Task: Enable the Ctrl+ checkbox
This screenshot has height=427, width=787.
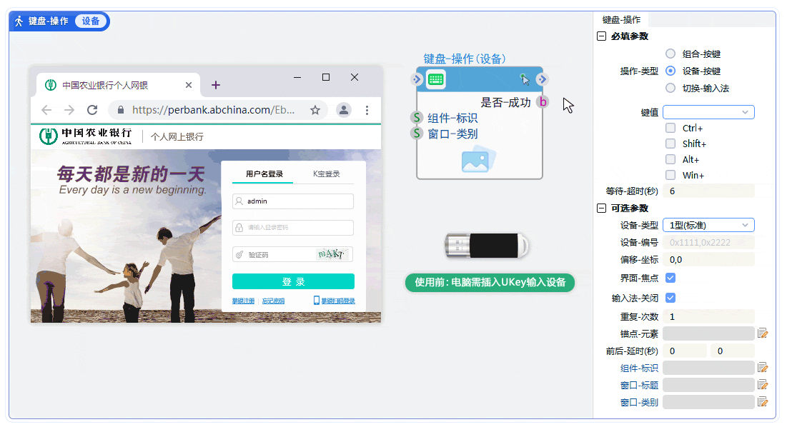Action: (x=670, y=128)
